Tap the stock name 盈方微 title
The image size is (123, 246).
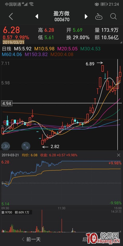[62, 14]
